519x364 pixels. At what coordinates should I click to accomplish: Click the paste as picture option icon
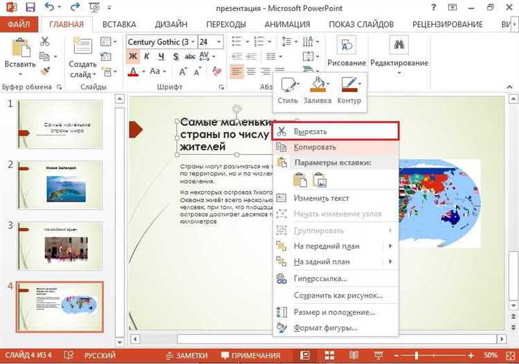pyautogui.click(x=320, y=180)
